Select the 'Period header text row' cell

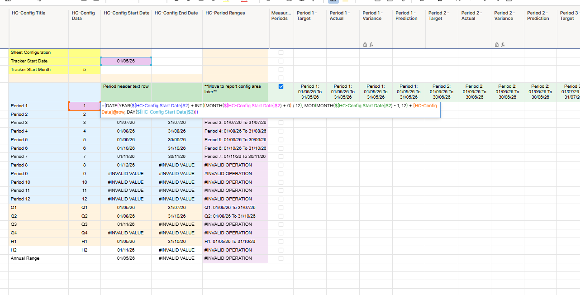click(x=126, y=92)
